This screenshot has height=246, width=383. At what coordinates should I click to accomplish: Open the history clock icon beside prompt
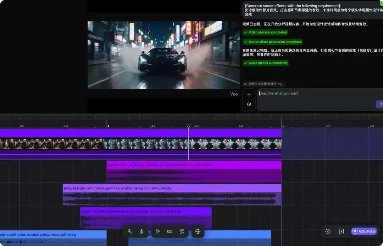coord(249,104)
